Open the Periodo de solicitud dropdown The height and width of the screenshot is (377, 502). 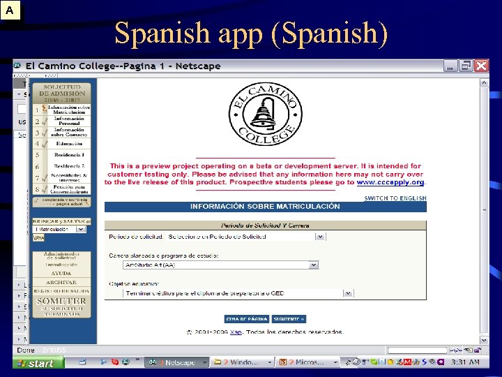coord(320,237)
